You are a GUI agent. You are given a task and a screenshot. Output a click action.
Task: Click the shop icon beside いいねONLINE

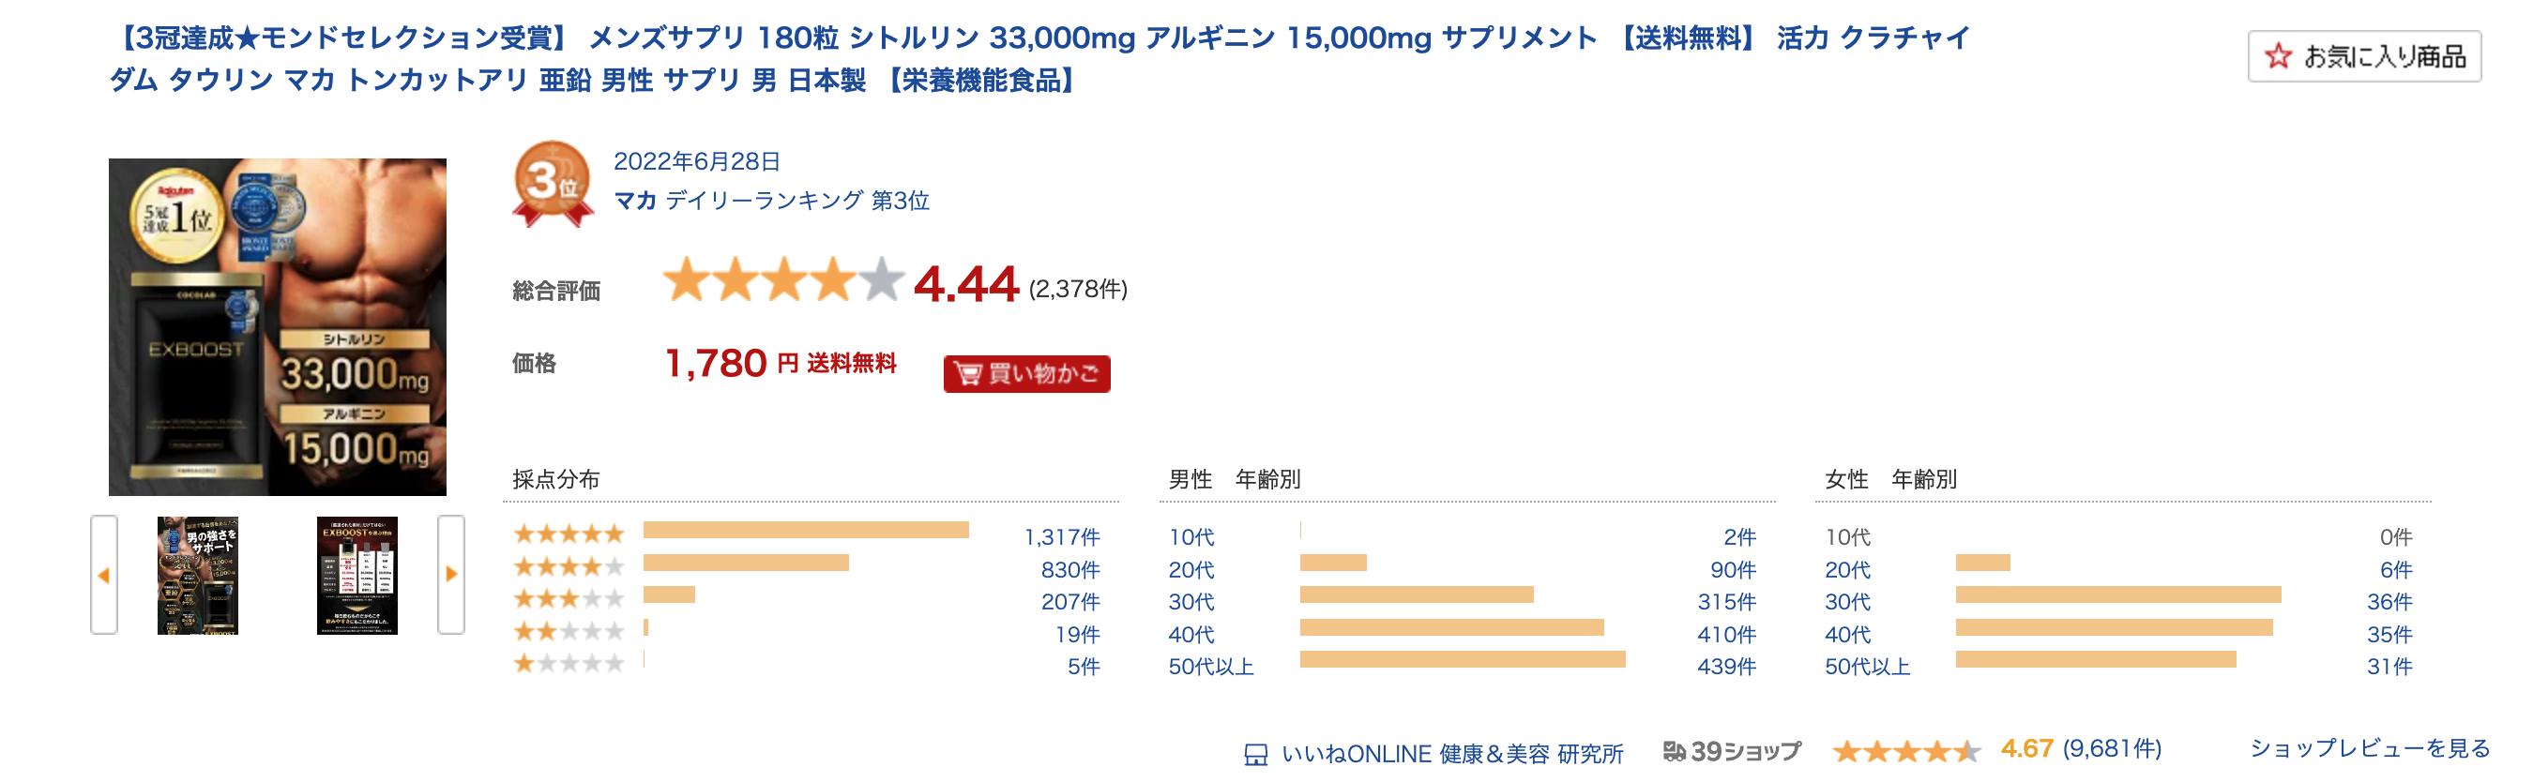pos(1255,755)
